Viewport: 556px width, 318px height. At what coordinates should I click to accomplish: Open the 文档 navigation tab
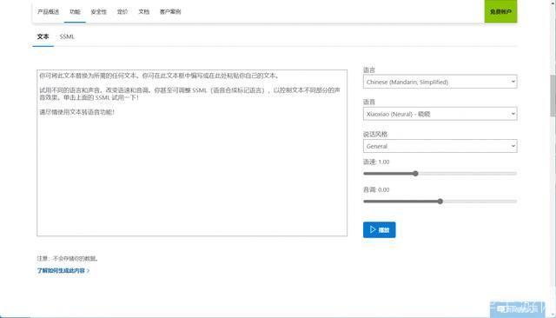click(143, 11)
